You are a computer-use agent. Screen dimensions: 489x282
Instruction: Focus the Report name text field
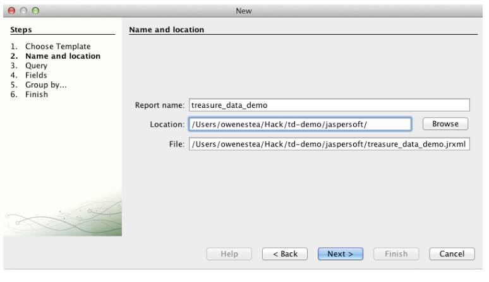(329, 105)
